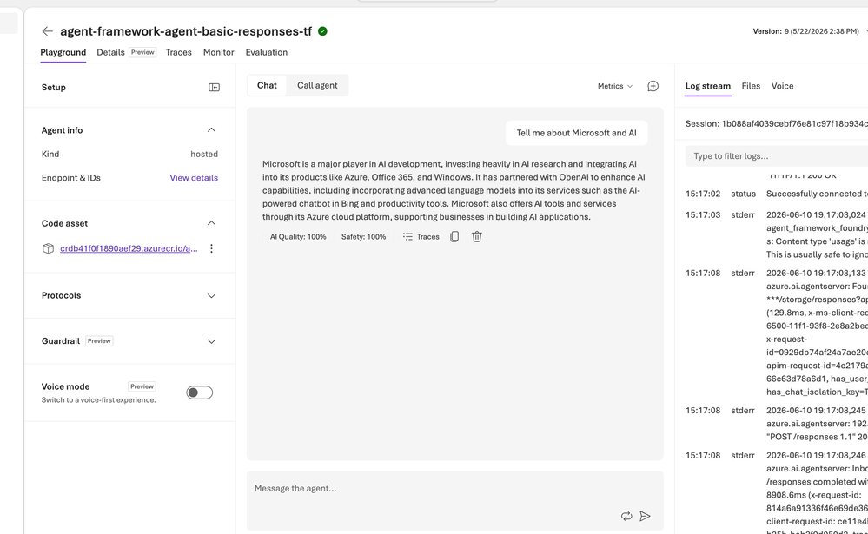Copy the agent response to clipboard
This screenshot has width=868, height=534.
pos(454,237)
